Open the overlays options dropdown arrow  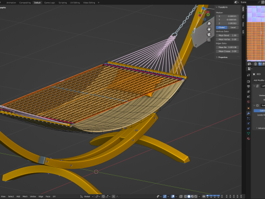tap(176, 196)
